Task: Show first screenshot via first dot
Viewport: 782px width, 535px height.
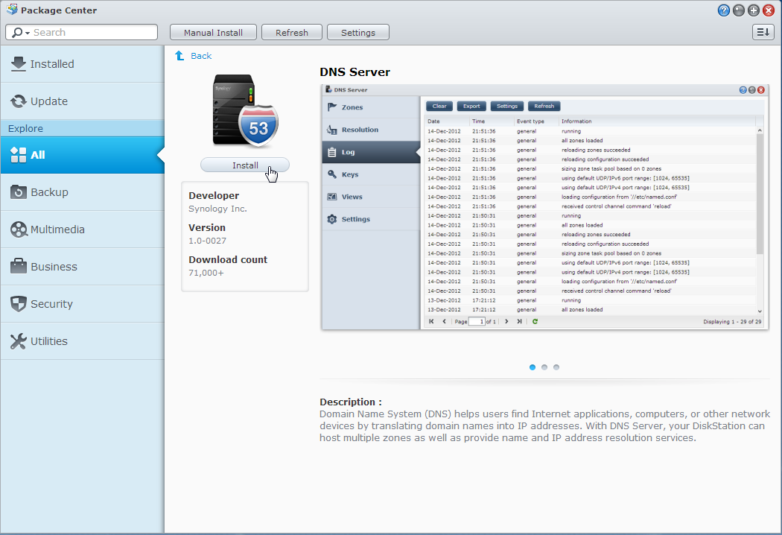Action: 533,367
